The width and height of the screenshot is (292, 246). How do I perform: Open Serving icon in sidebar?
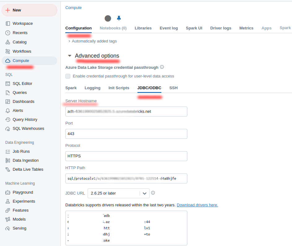8,228
